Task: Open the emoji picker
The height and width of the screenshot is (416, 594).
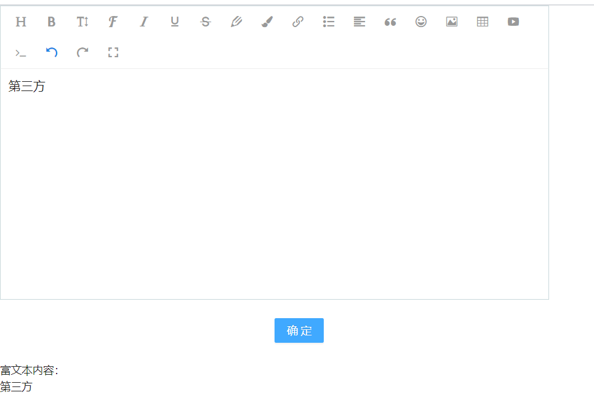Action: pos(421,22)
